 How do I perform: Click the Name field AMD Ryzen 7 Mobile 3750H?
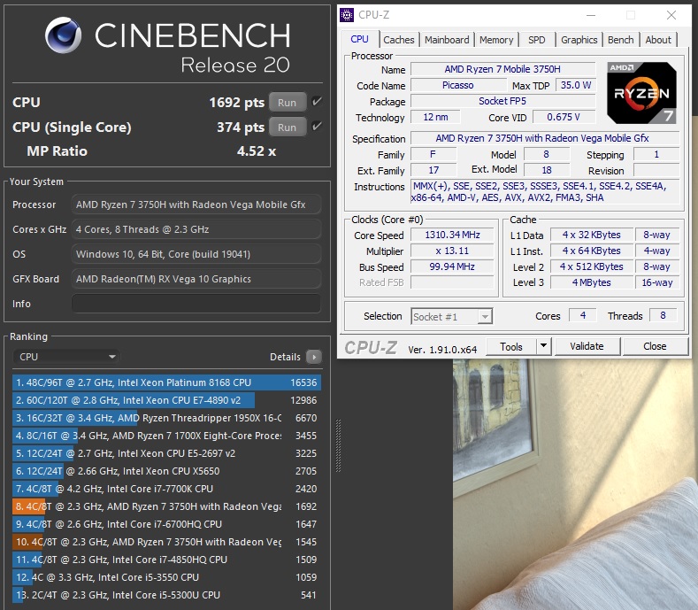tap(502, 69)
